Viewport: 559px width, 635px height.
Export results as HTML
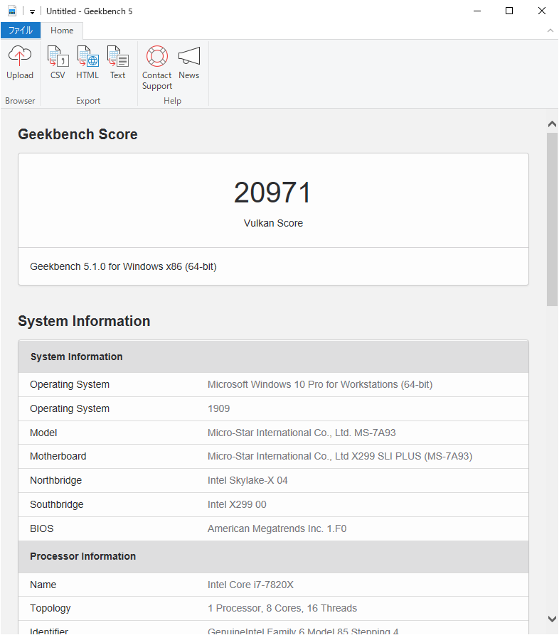point(87,63)
